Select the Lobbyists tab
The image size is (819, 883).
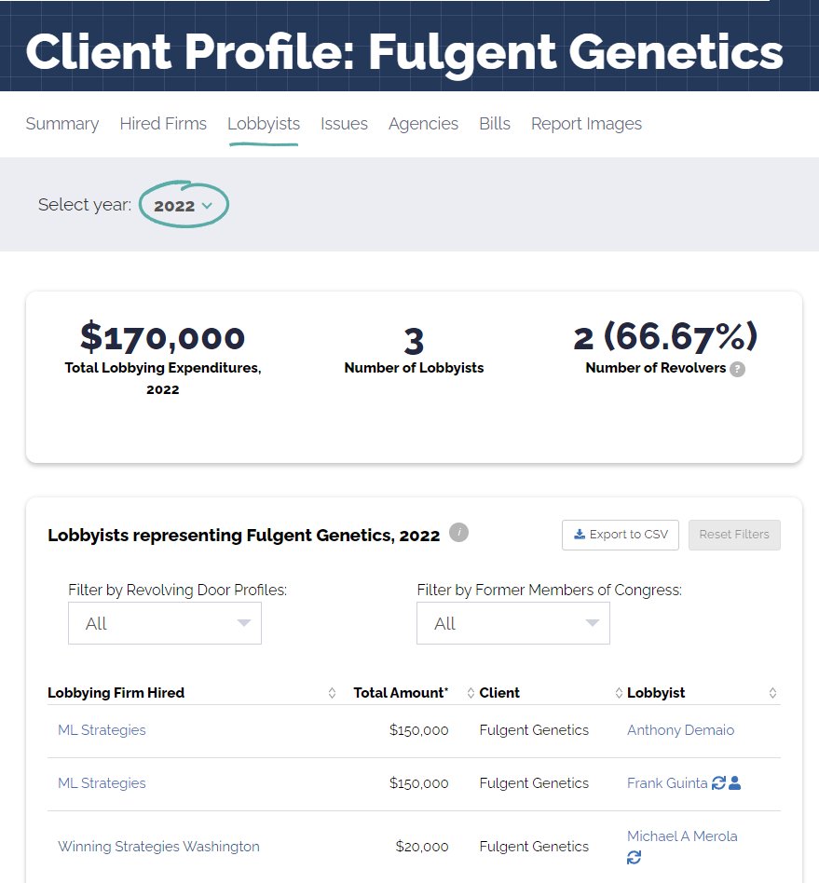(x=264, y=123)
